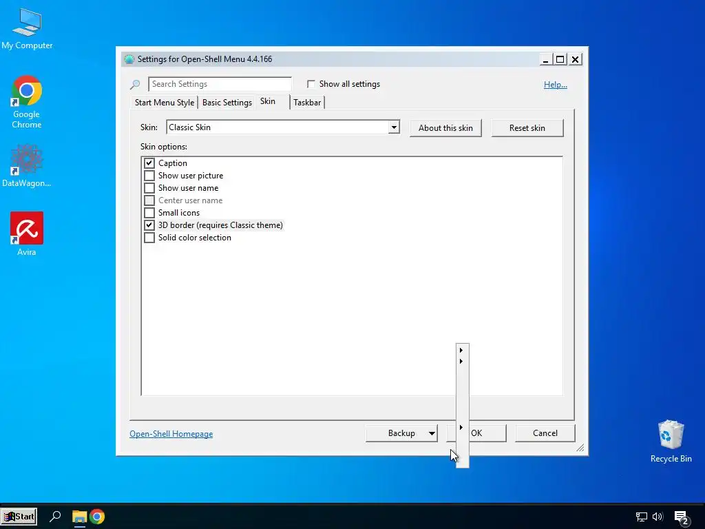Expand second submenu arrow in popup menu
705x529 pixels.
pyautogui.click(x=461, y=361)
